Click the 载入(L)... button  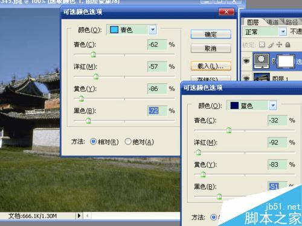coord(211,66)
